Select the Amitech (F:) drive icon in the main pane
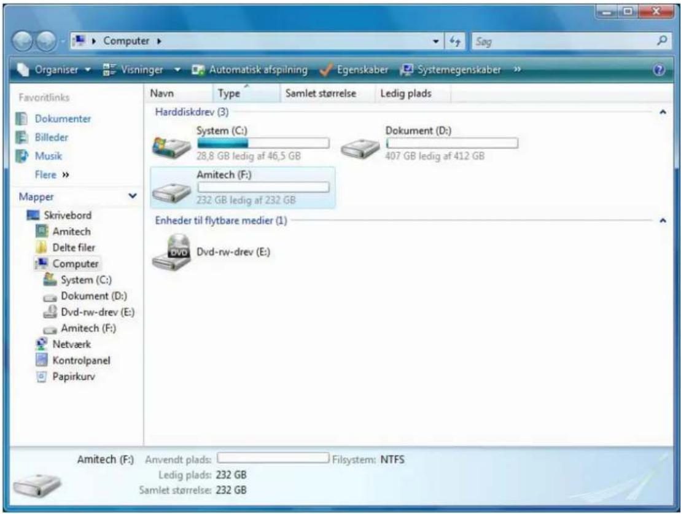681x514 pixels. pos(171,191)
